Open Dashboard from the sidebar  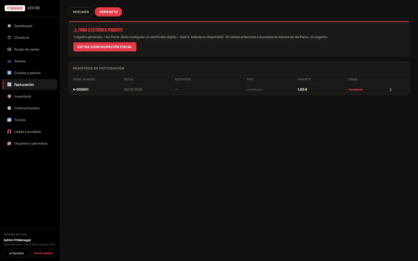(x=30, y=26)
